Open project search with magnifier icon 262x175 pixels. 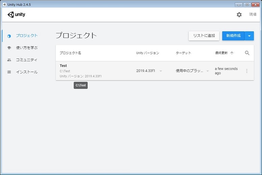tap(247, 53)
